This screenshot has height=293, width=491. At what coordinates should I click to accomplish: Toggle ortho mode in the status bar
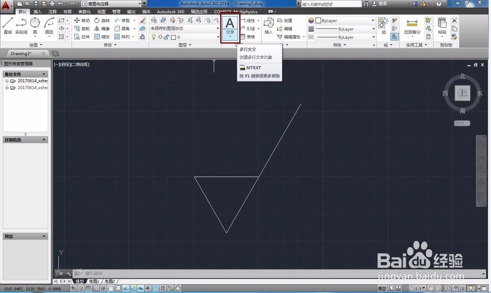pyautogui.click(x=96, y=288)
